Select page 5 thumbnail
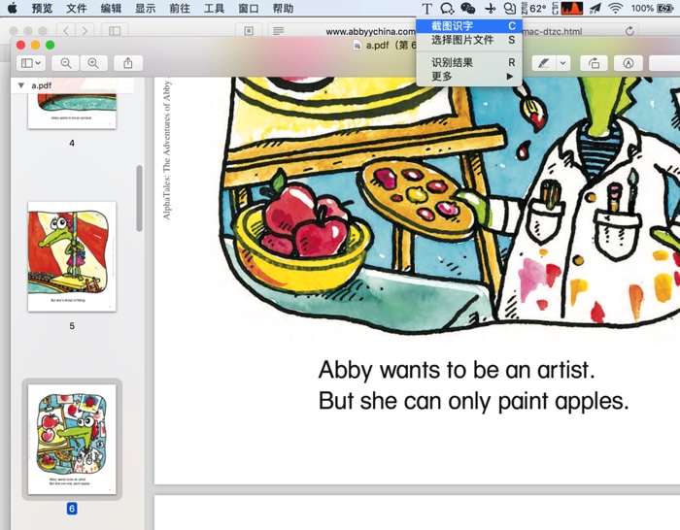Image resolution: width=680 pixels, height=530 pixels. coord(72,256)
